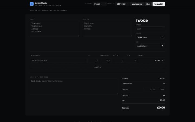This screenshot has width=195, height=122.
Task: Click the From details text area
Action: [54, 29]
